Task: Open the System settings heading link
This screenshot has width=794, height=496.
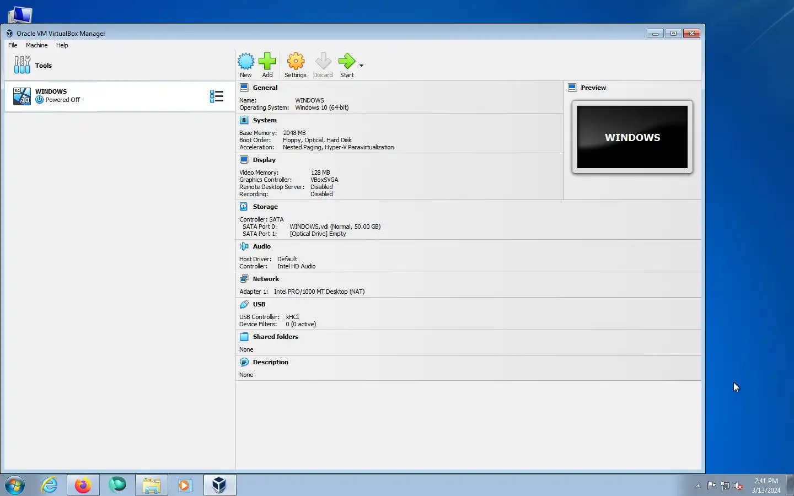Action: point(265,120)
